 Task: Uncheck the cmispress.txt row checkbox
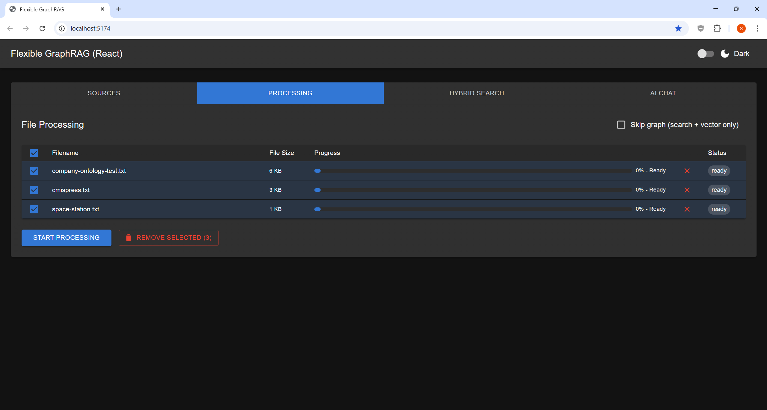34,190
